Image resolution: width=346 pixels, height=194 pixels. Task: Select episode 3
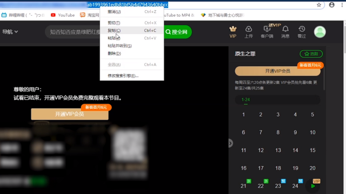(278, 115)
